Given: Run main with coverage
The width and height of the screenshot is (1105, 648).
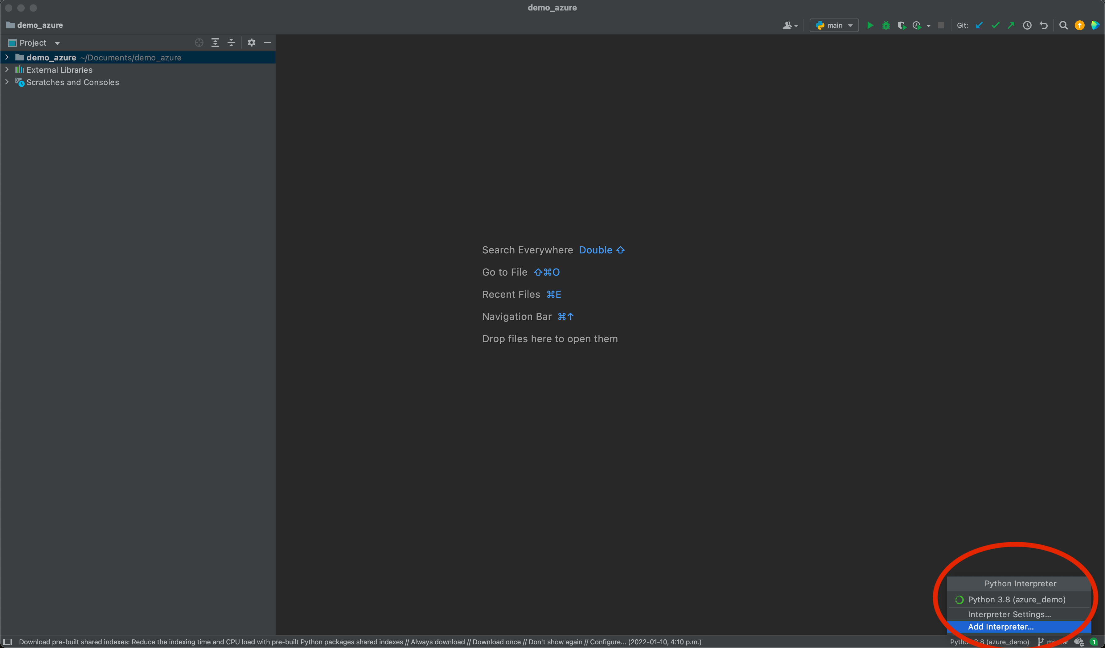Looking at the screenshot, I should (x=901, y=25).
